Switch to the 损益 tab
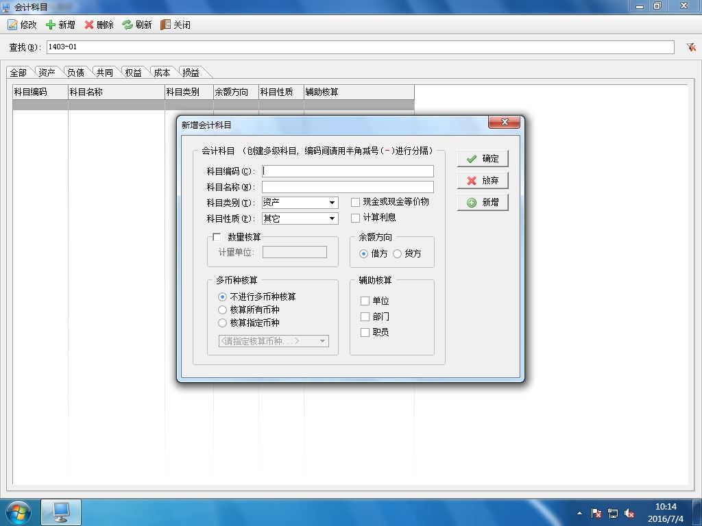This screenshot has height=526, width=702. tap(191, 73)
